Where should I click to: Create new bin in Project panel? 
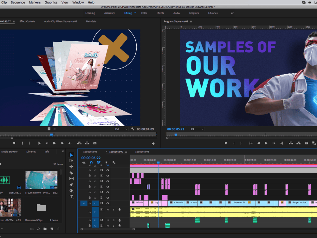45,229
